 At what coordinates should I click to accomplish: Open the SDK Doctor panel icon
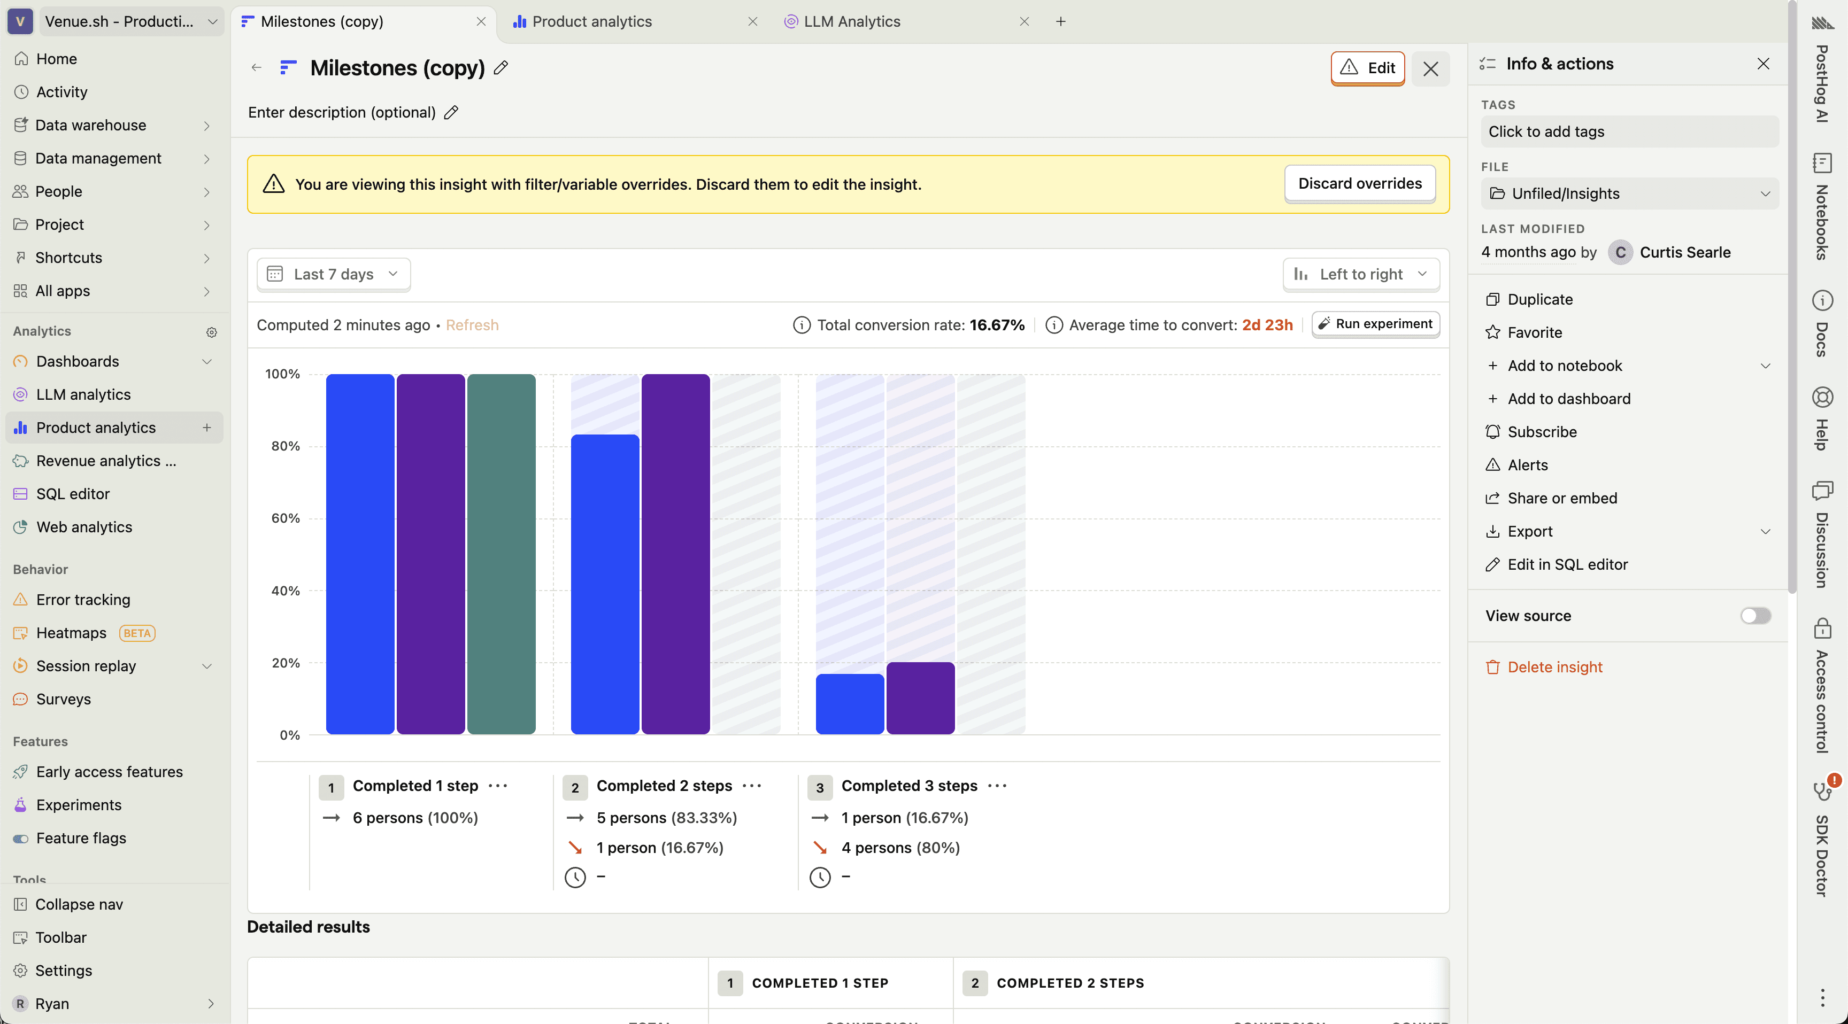pyautogui.click(x=1822, y=791)
